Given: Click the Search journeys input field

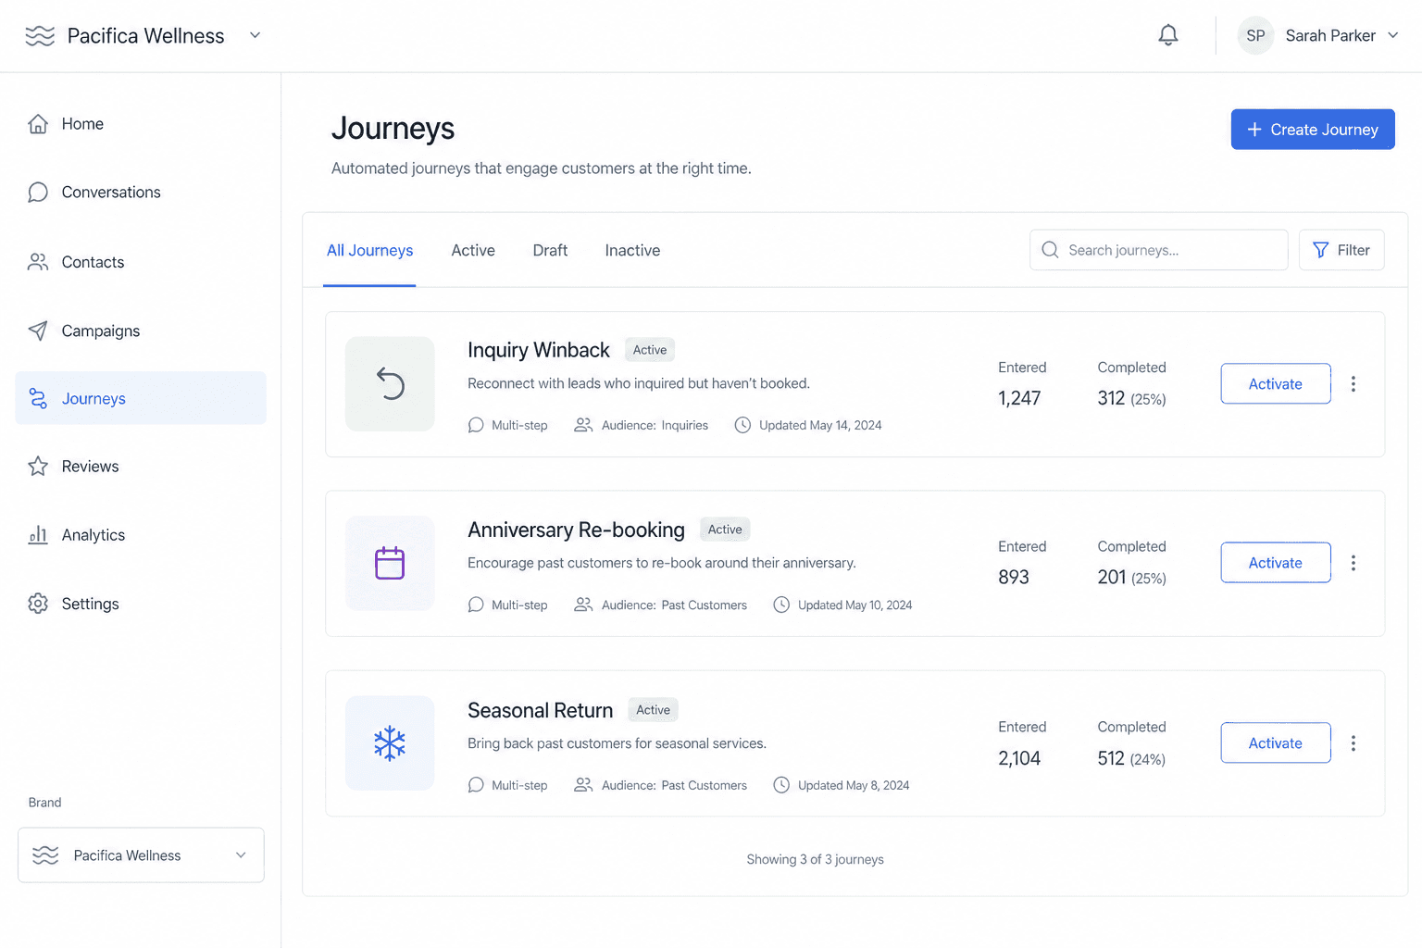Looking at the screenshot, I should coord(1159,250).
